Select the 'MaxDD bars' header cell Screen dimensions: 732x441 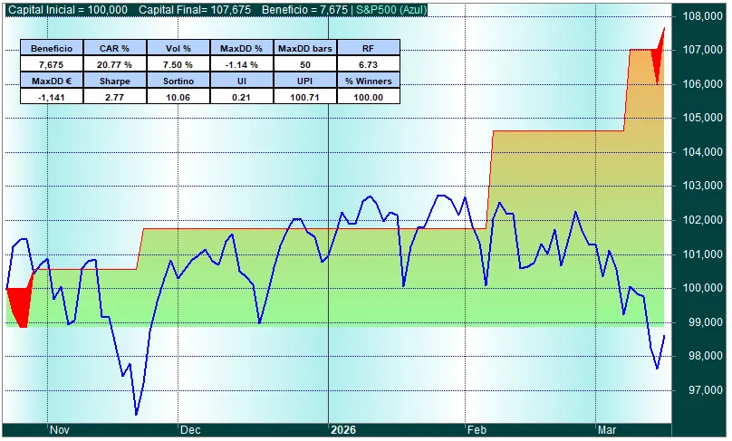304,48
